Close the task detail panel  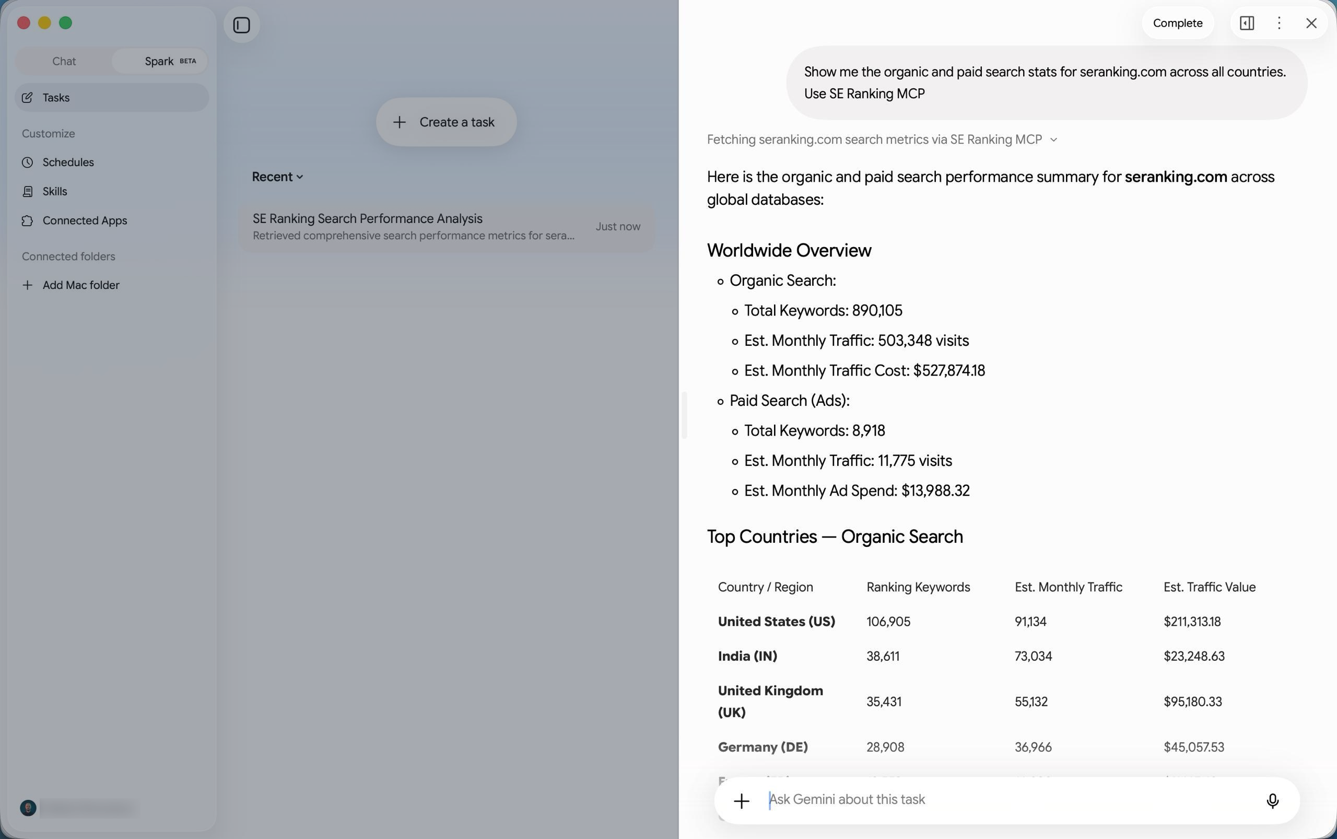[x=1311, y=23]
